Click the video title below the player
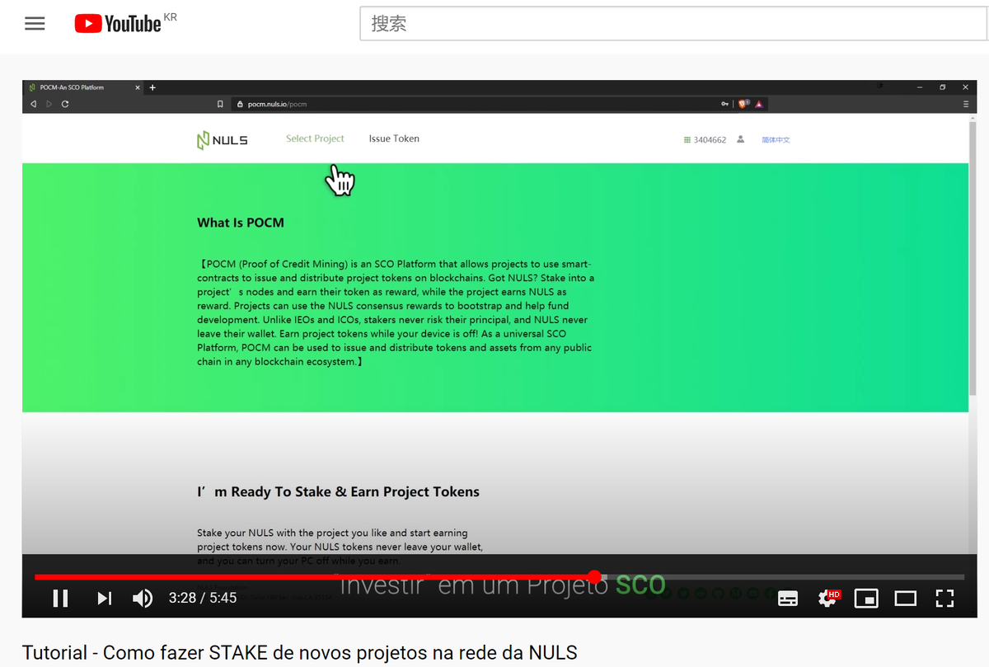The height and width of the screenshot is (667, 989). (299, 653)
